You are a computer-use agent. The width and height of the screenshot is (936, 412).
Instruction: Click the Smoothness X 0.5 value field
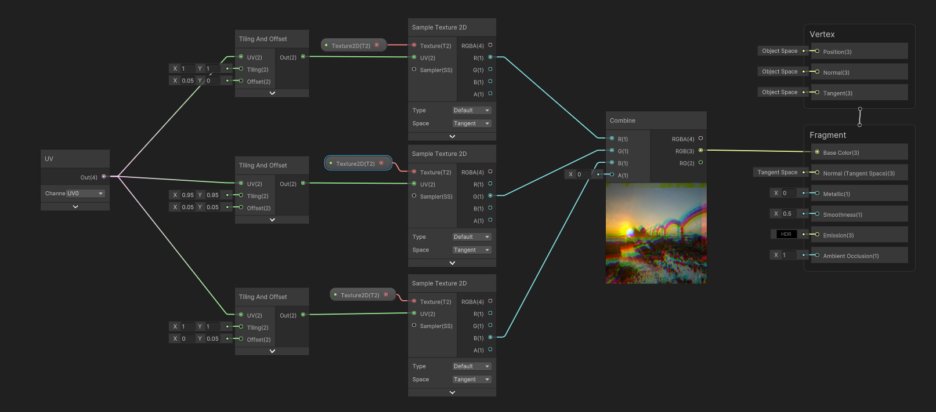(789, 214)
